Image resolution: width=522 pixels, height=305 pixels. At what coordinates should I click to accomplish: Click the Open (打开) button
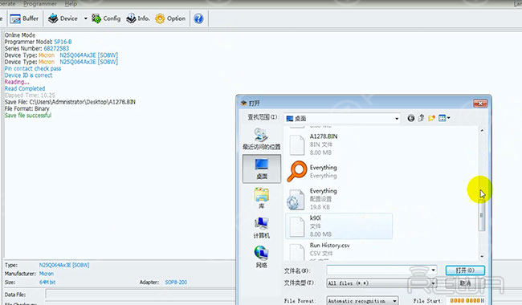pos(465,270)
